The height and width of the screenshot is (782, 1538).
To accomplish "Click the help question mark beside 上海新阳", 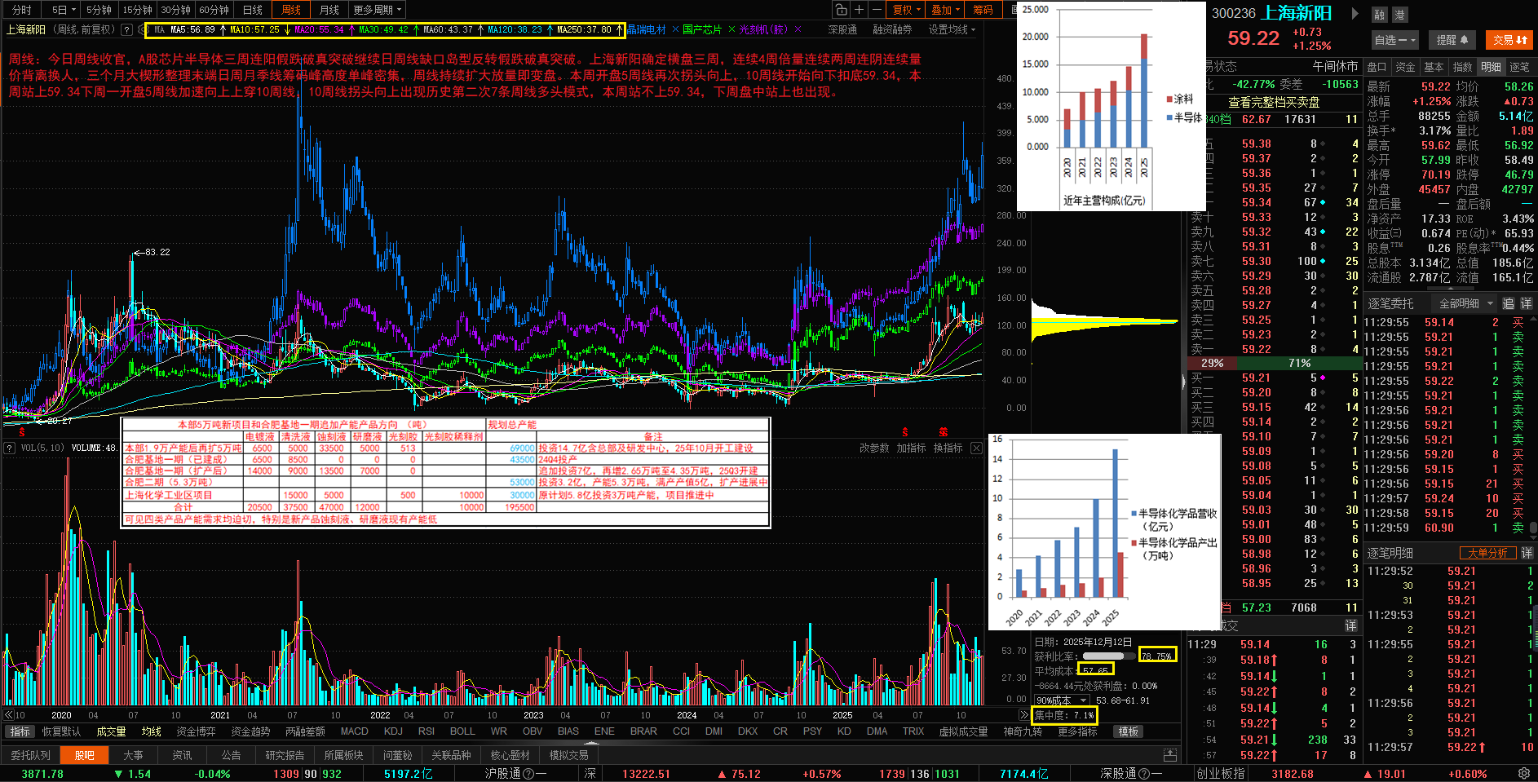I will (x=126, y=29).
